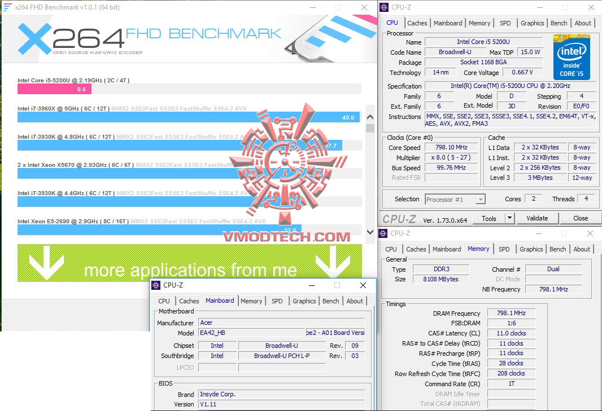The image size is (602, 411).
Task: Switch to Caches tab in top CPU-Z window
Action: pyautogui.click(x=417, y=23)
